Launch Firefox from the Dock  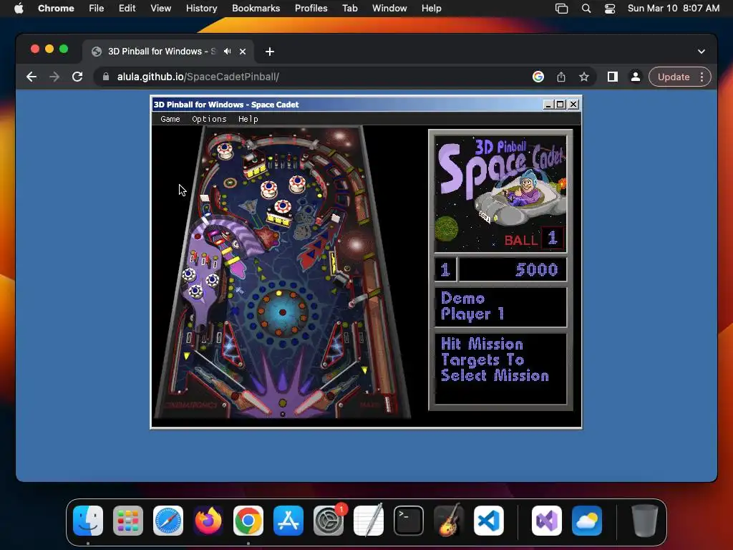pos(208,521)
